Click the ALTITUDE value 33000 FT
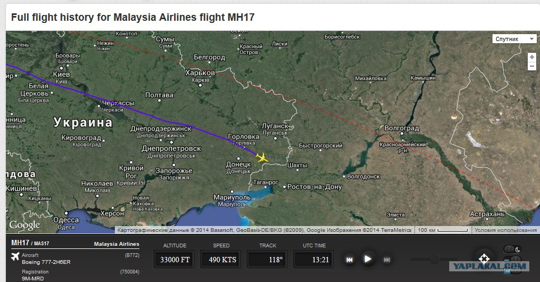Image resolution: width=540 pixels, height=282 pixels. point(175,260)
